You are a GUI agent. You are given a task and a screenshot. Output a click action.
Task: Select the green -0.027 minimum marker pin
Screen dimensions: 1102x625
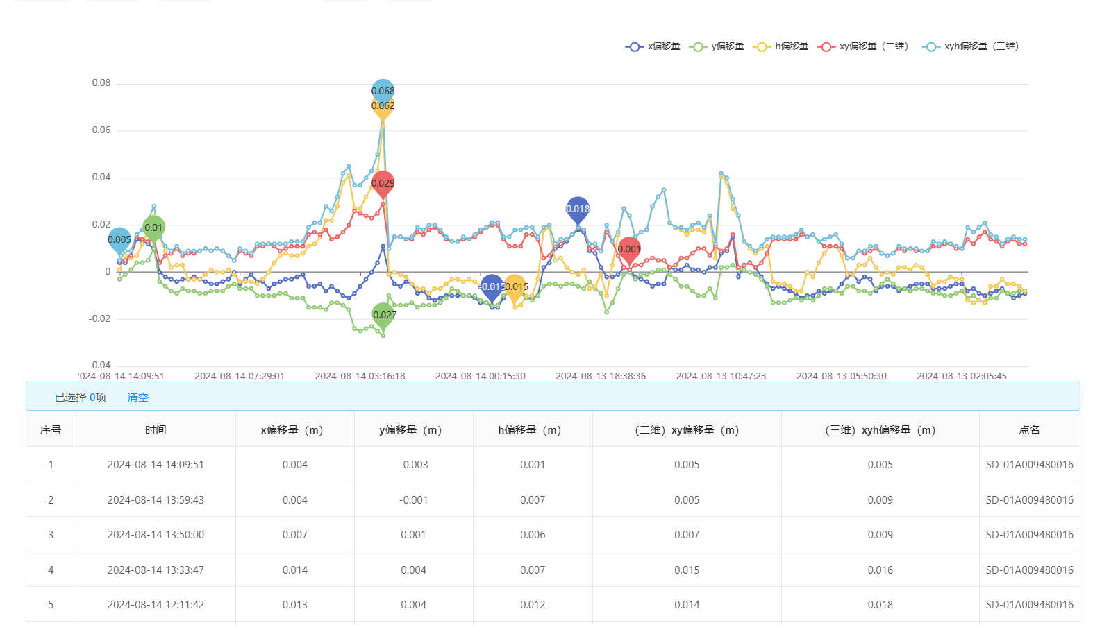tap(383, 315)
